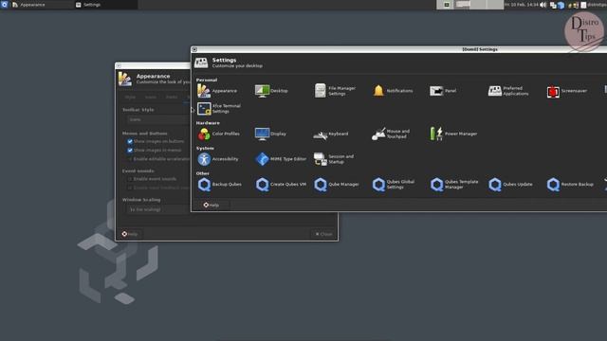This screenshot has height=341, width=607.
Task: Open the Keyboard settings icon
Action: [331, 135]
